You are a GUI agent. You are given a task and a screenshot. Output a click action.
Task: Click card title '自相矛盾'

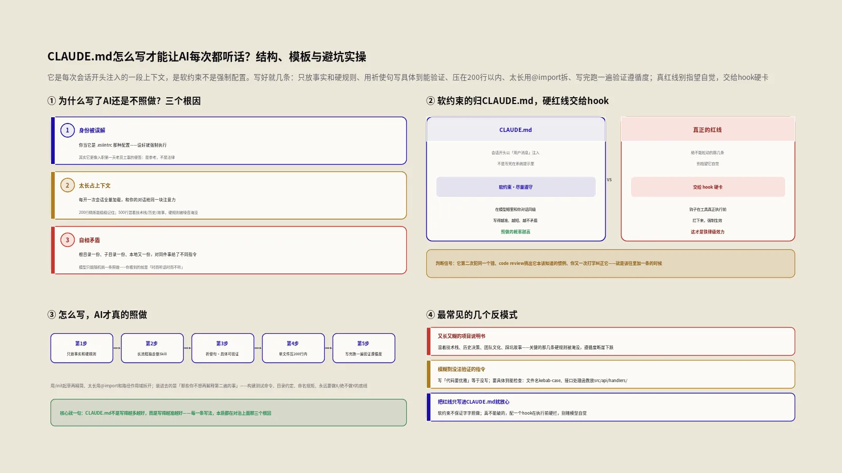tap(89, 240)
